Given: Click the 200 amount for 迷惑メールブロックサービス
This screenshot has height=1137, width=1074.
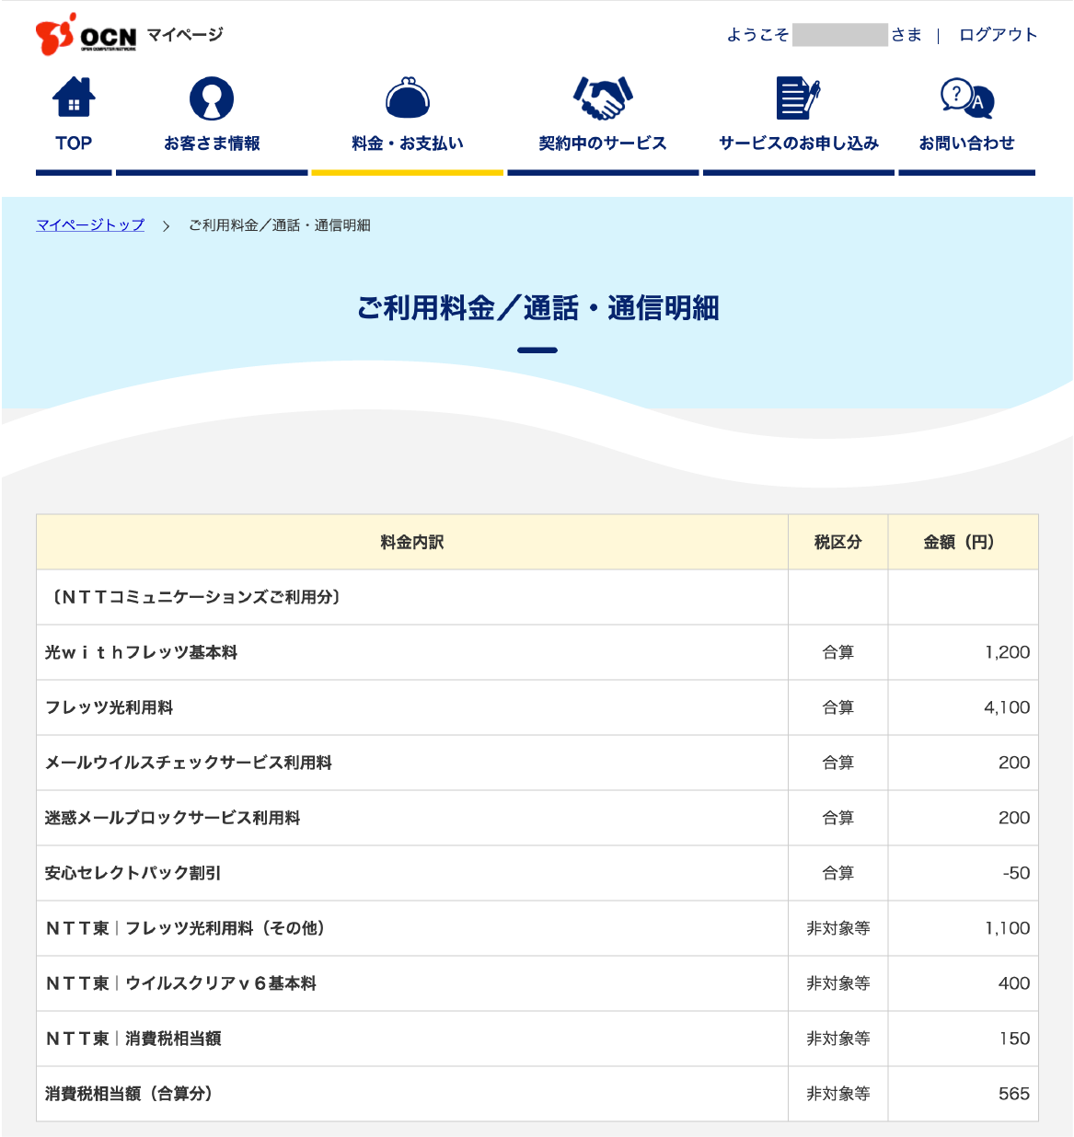Looking at the screenshot, I should tap(1014, 818).
